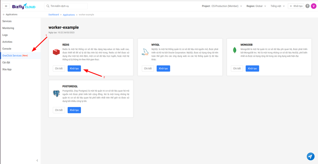Click Chi tiết on the MONGODB card
The width and height of the screenshot is (318, 164).
[237, 69]
